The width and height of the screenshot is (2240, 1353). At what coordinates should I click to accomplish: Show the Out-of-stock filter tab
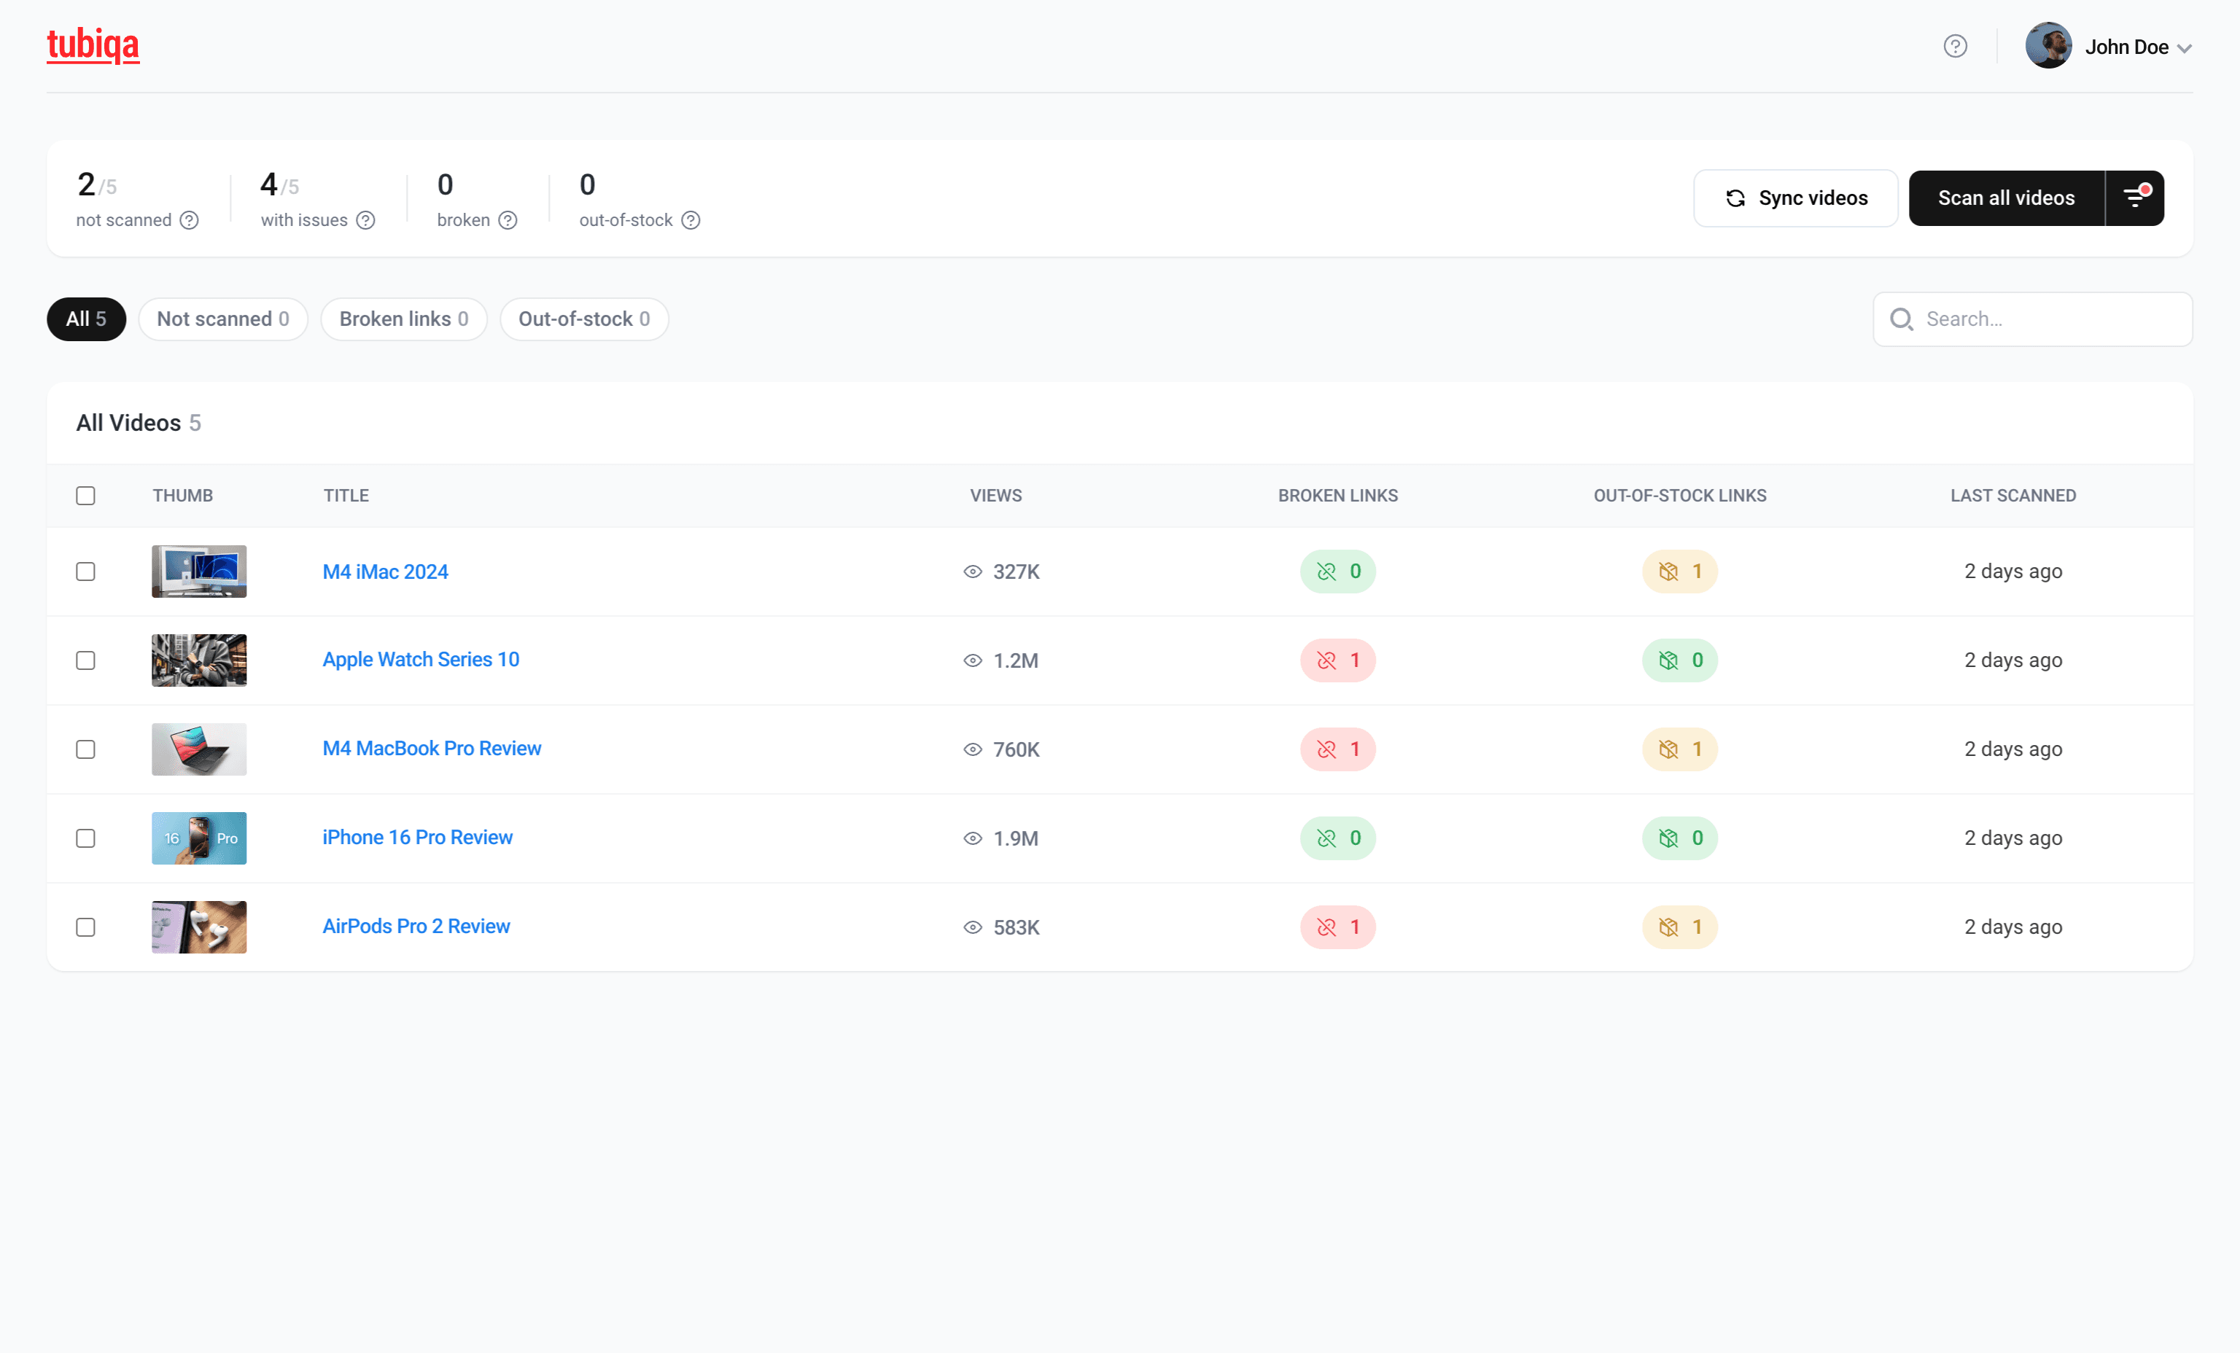pos(583,319)
